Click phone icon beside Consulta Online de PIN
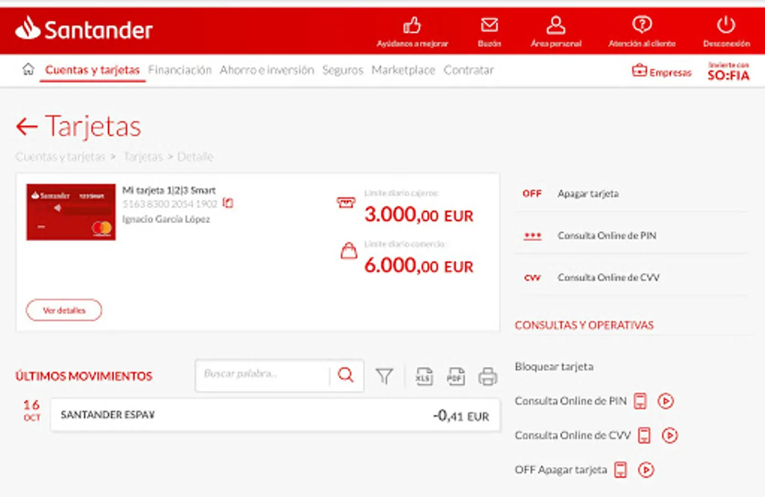The height and width of the screenshot is (497, 765). coord(640,401)
